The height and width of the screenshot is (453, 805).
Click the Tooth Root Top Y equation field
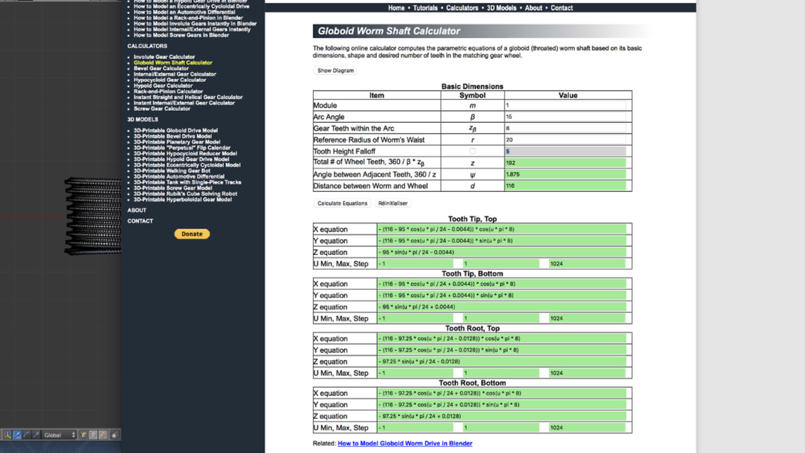click(501, 350)
